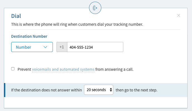Click the call-forward Dial step icon
192x111 pixels.
click(95, 8)
